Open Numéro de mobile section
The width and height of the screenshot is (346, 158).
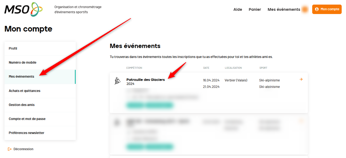point(22,63)
